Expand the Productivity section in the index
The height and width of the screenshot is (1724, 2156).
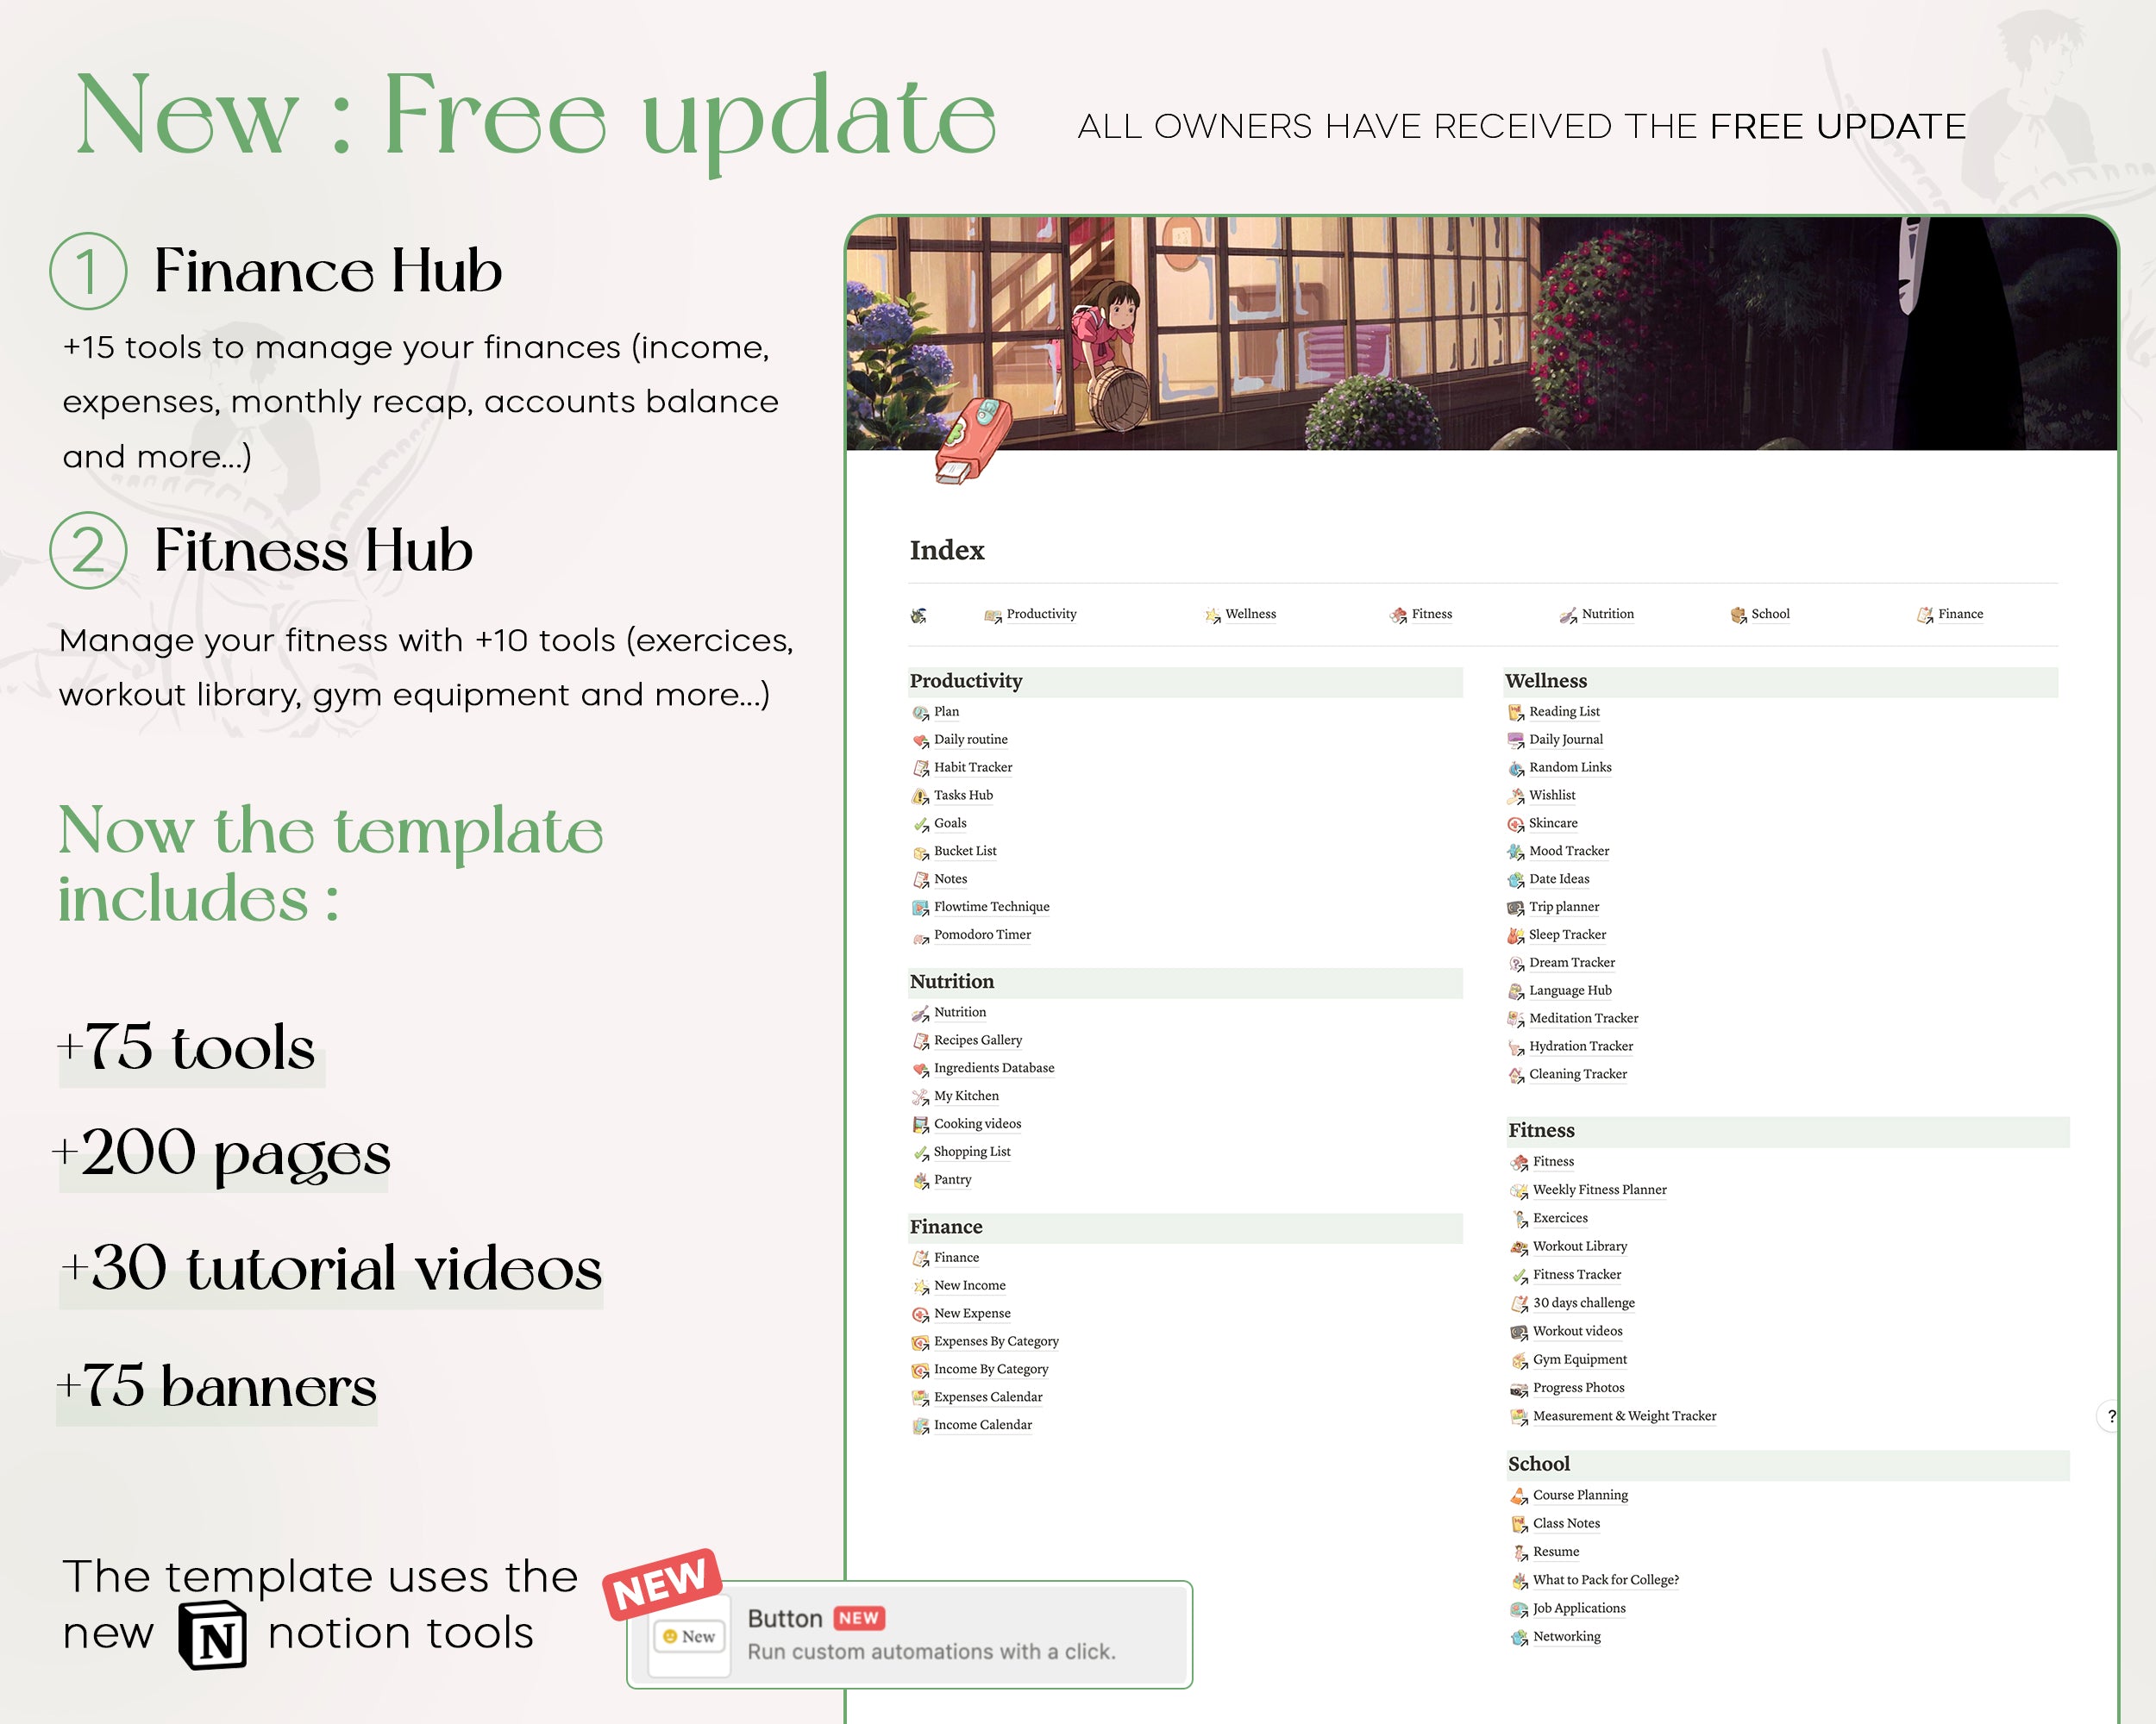966,683
